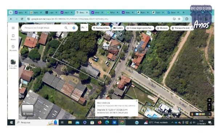Open the taskbar clock and date
Viewport: 218px width, 133px height.
point(201,122)
